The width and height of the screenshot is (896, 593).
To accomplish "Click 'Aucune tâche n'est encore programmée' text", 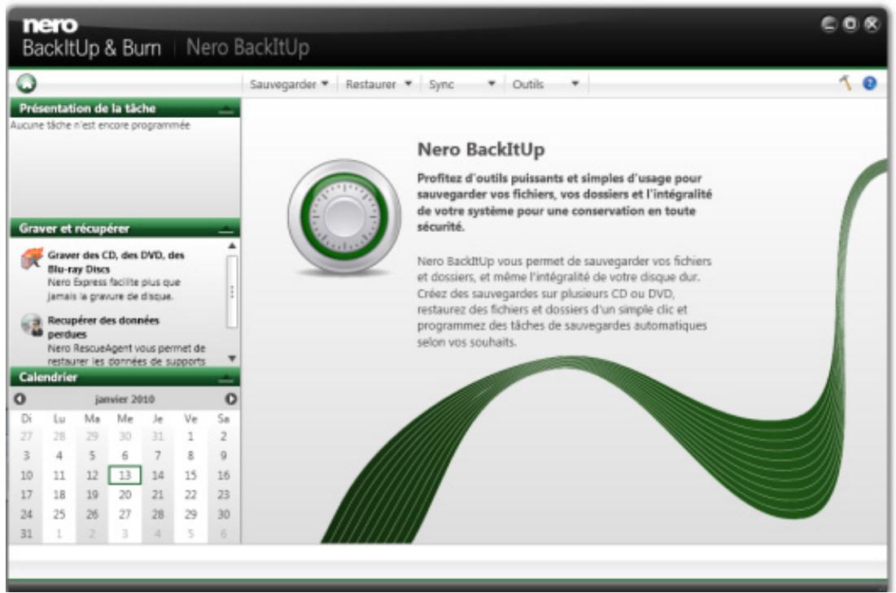I will (x=100, y=125).
